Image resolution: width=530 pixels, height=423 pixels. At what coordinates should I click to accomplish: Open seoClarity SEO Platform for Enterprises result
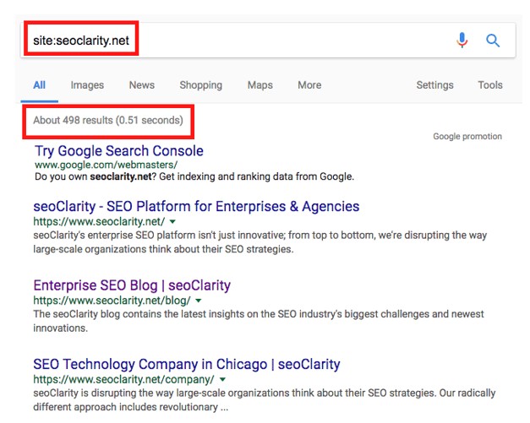(196, 207)
